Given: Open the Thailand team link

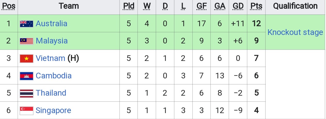Looking at the screenshot, I should [x=51, y=93].
